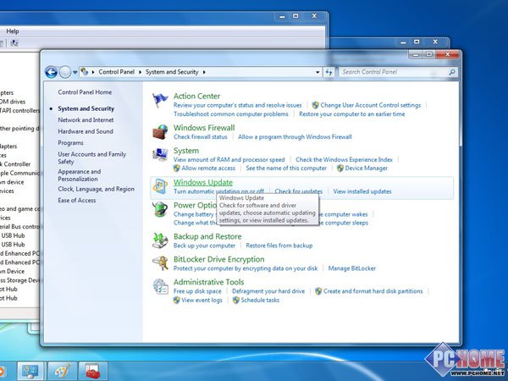Open the Windows Update heading link
508x381 pixels.
203,182
